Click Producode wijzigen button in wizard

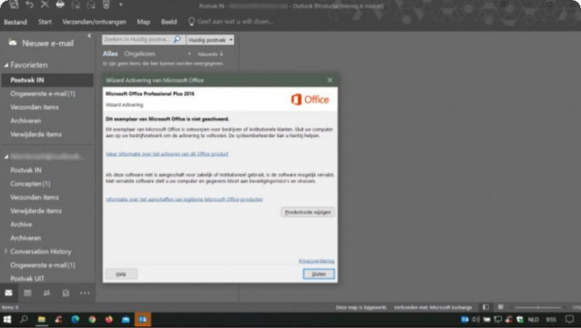tap(307, 212)
